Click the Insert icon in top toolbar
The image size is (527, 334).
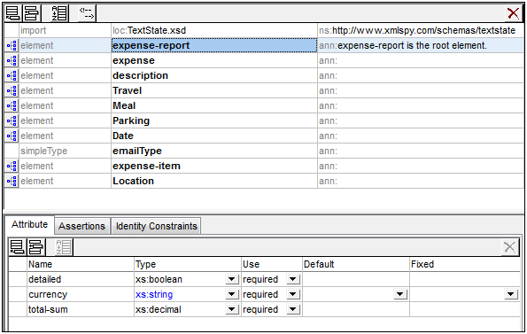click(31, 13)
